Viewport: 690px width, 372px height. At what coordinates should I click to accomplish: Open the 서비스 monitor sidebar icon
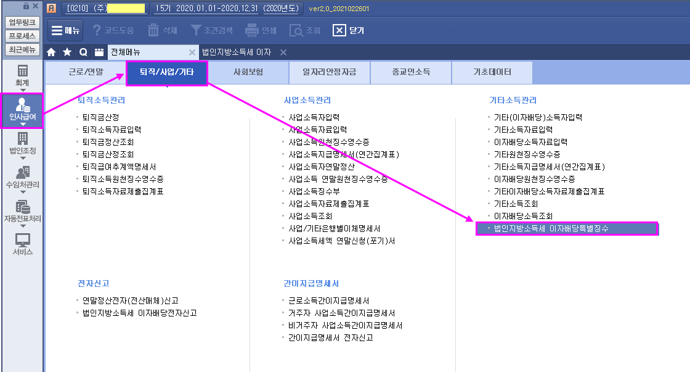click(x=22, y=240)
